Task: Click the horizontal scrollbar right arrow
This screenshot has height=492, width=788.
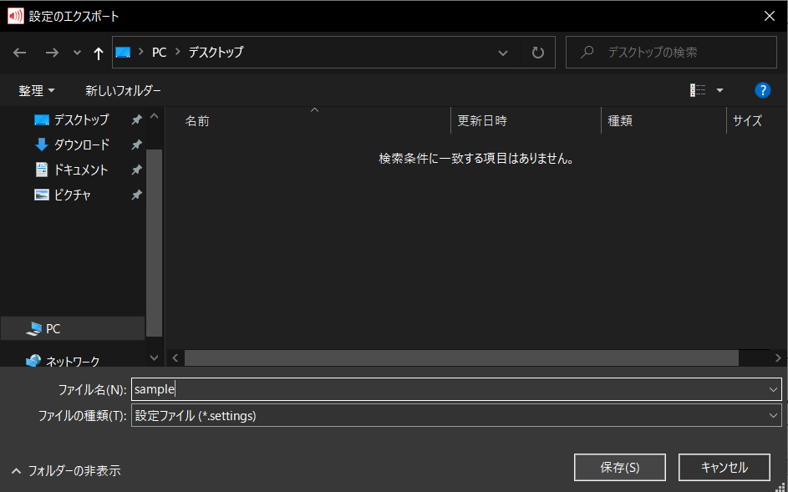Action: coord(777,358)
